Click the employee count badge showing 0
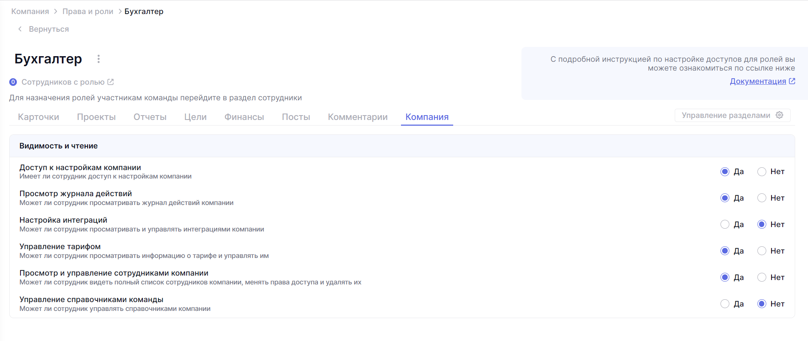This screenshot has width=808, height=341. pyautogui.click(x=13, y=82)
